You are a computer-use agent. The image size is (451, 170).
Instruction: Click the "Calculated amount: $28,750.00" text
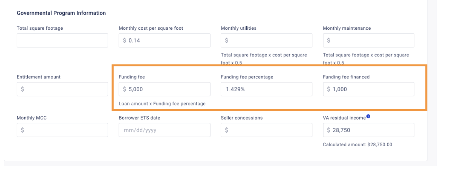[357, 144]
